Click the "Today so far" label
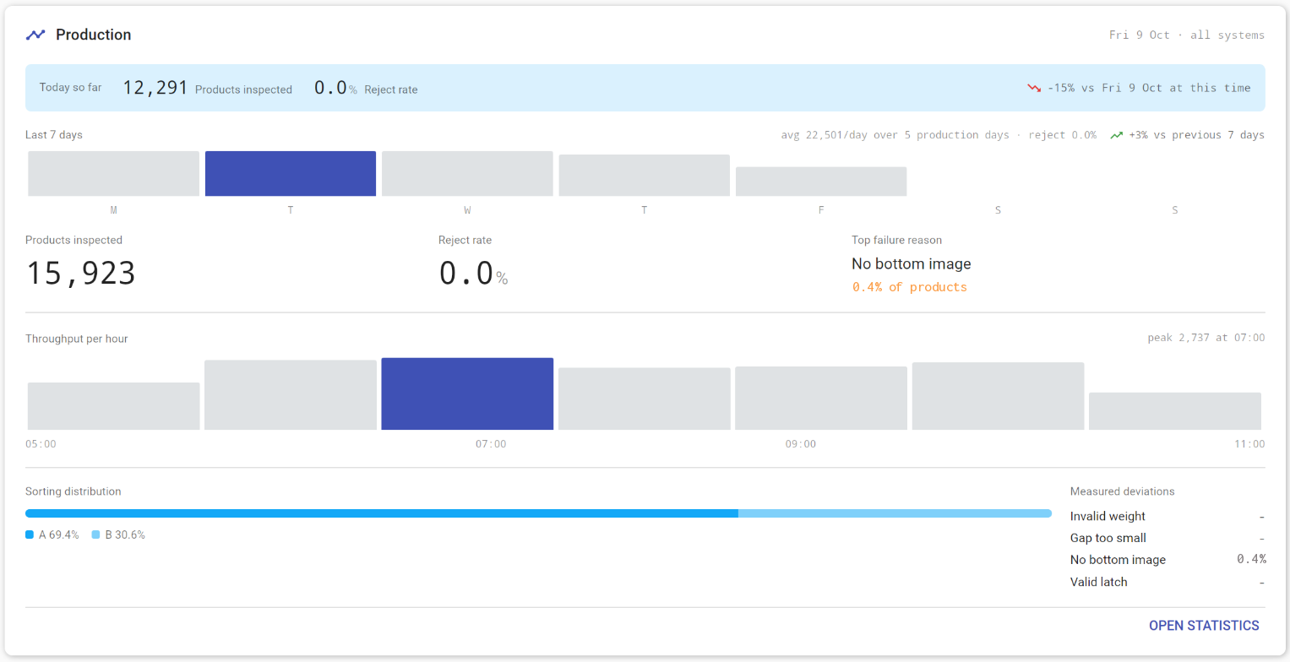This screenshot has height=662, width=1290. [x=70, y=88]
